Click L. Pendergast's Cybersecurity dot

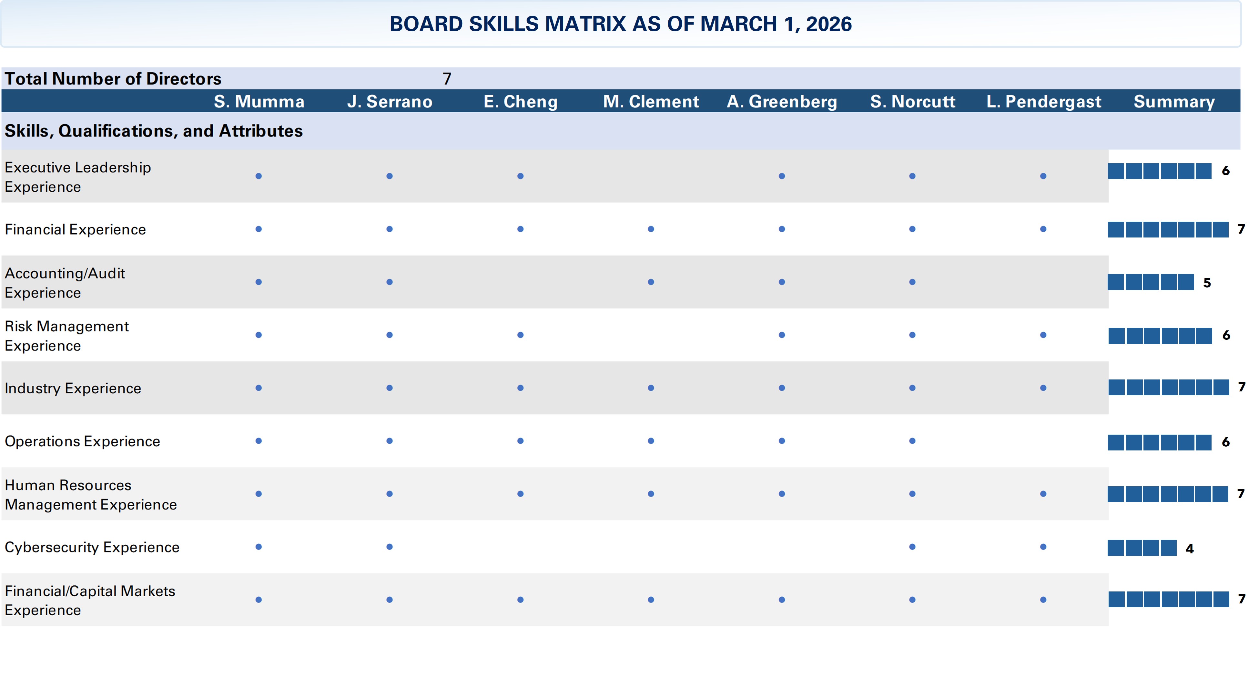[1043, 546]
